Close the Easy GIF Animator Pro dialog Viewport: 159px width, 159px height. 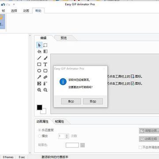point(104,68)
